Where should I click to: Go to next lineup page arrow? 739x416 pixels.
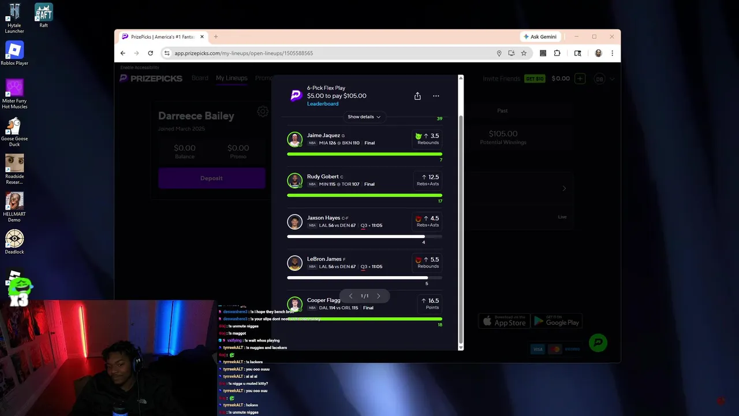click(x=379, y=296)
